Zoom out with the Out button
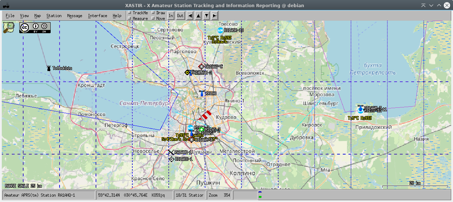The height and width of the screenshot is (202, 453). (x=180, y=15)
